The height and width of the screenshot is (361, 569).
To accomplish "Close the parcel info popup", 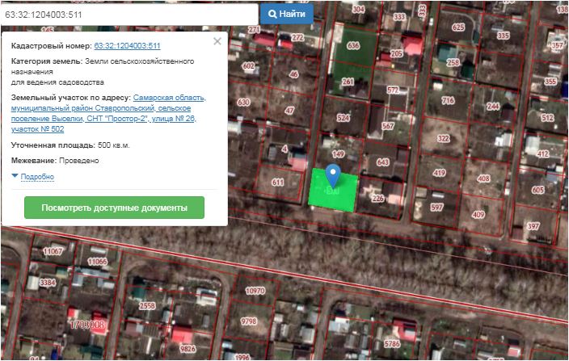I will click(217, 41).
